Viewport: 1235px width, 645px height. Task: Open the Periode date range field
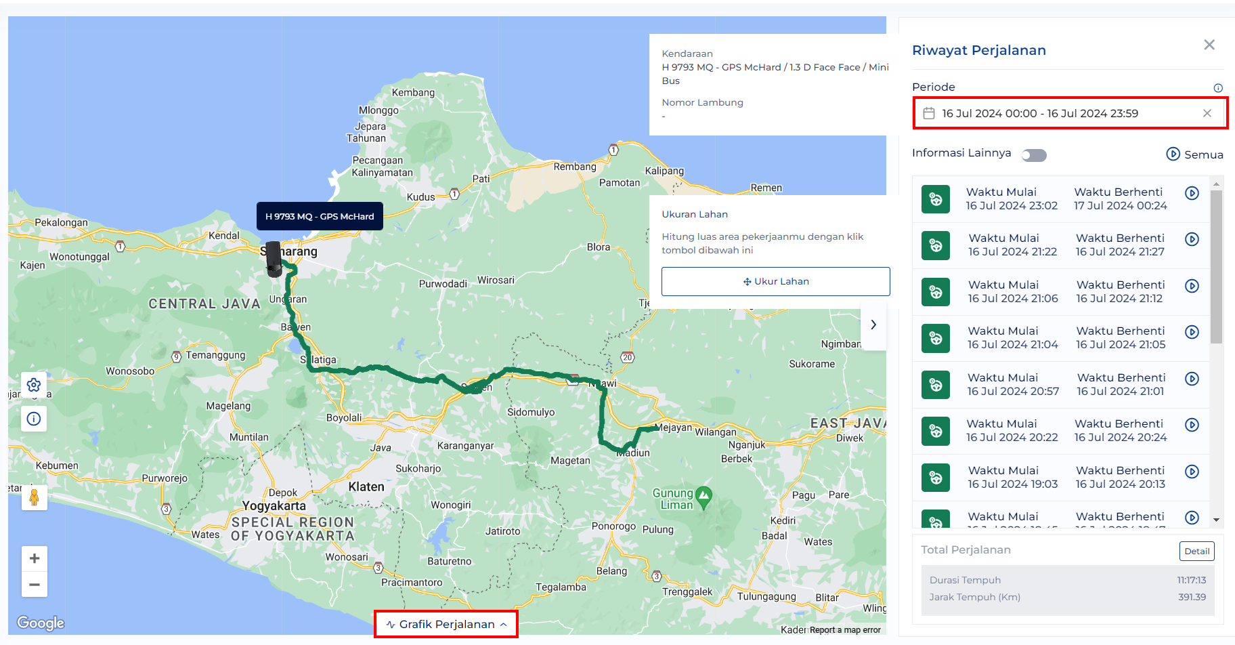1070,113
